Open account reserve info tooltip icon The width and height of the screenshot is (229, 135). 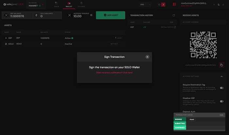tap(91, 15)
